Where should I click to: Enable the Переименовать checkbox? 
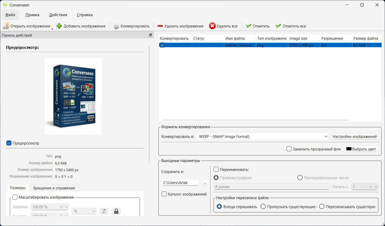[216, 169]
